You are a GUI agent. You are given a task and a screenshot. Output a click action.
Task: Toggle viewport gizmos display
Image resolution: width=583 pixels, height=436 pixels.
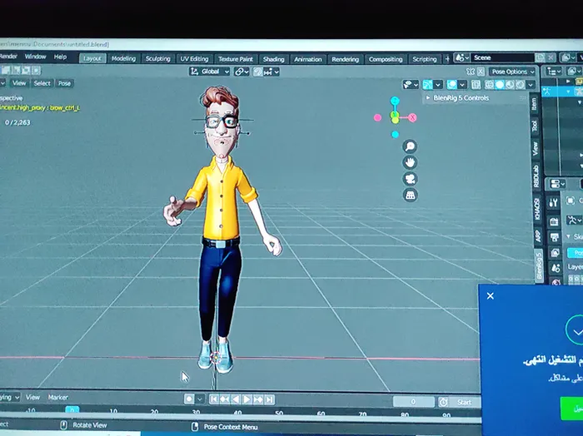[x=427, y=85]
